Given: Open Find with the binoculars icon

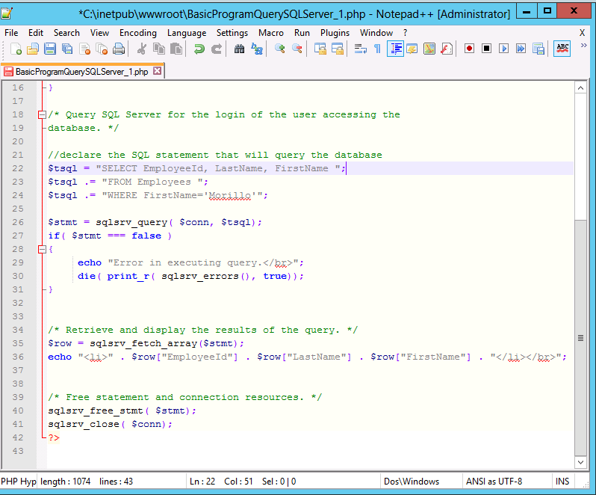Looking at the screenshot, I should [239, 49].
